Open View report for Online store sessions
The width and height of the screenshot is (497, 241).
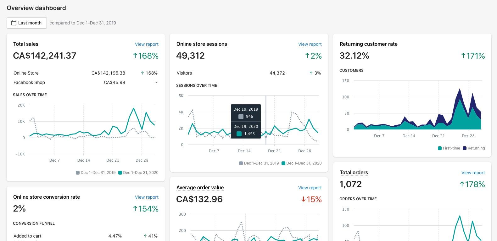tap(310, 44)
